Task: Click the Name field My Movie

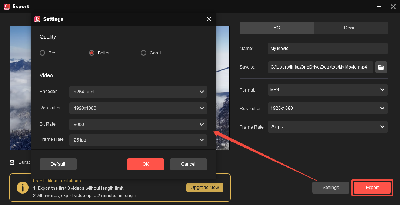Action: click(x=327, y=49)
